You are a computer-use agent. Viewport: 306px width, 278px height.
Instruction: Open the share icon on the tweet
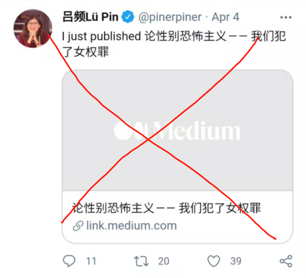[x=286, y=261]
